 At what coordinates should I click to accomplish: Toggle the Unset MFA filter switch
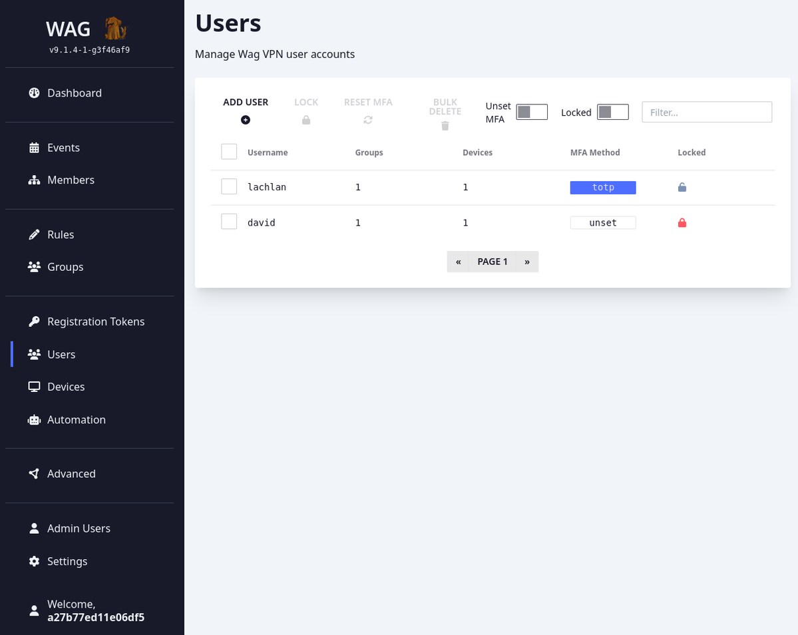pos(532,112)
